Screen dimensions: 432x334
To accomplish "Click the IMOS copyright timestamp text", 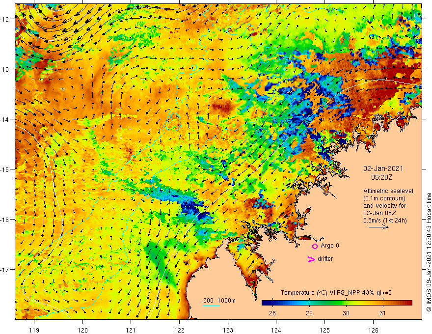I will tap(429, 252).
